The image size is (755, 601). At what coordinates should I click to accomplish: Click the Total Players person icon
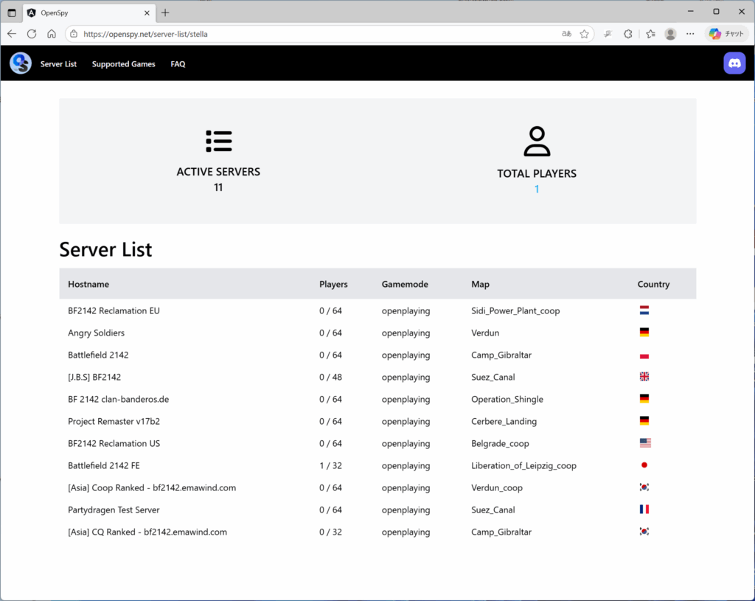(537, 142)
